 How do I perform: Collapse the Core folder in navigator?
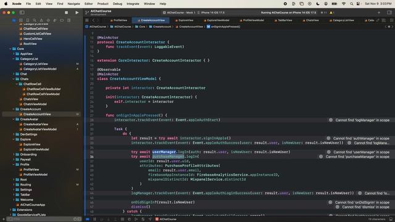click(10, 49)
